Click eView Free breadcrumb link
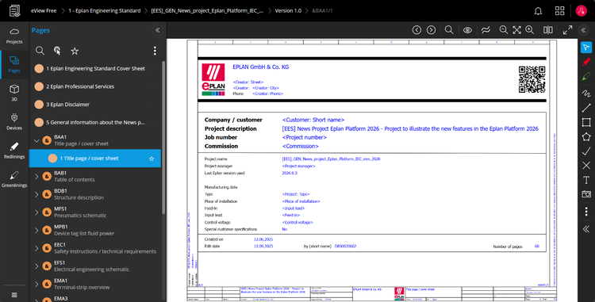Screen dimensions: 595x302 pos(44,10)
